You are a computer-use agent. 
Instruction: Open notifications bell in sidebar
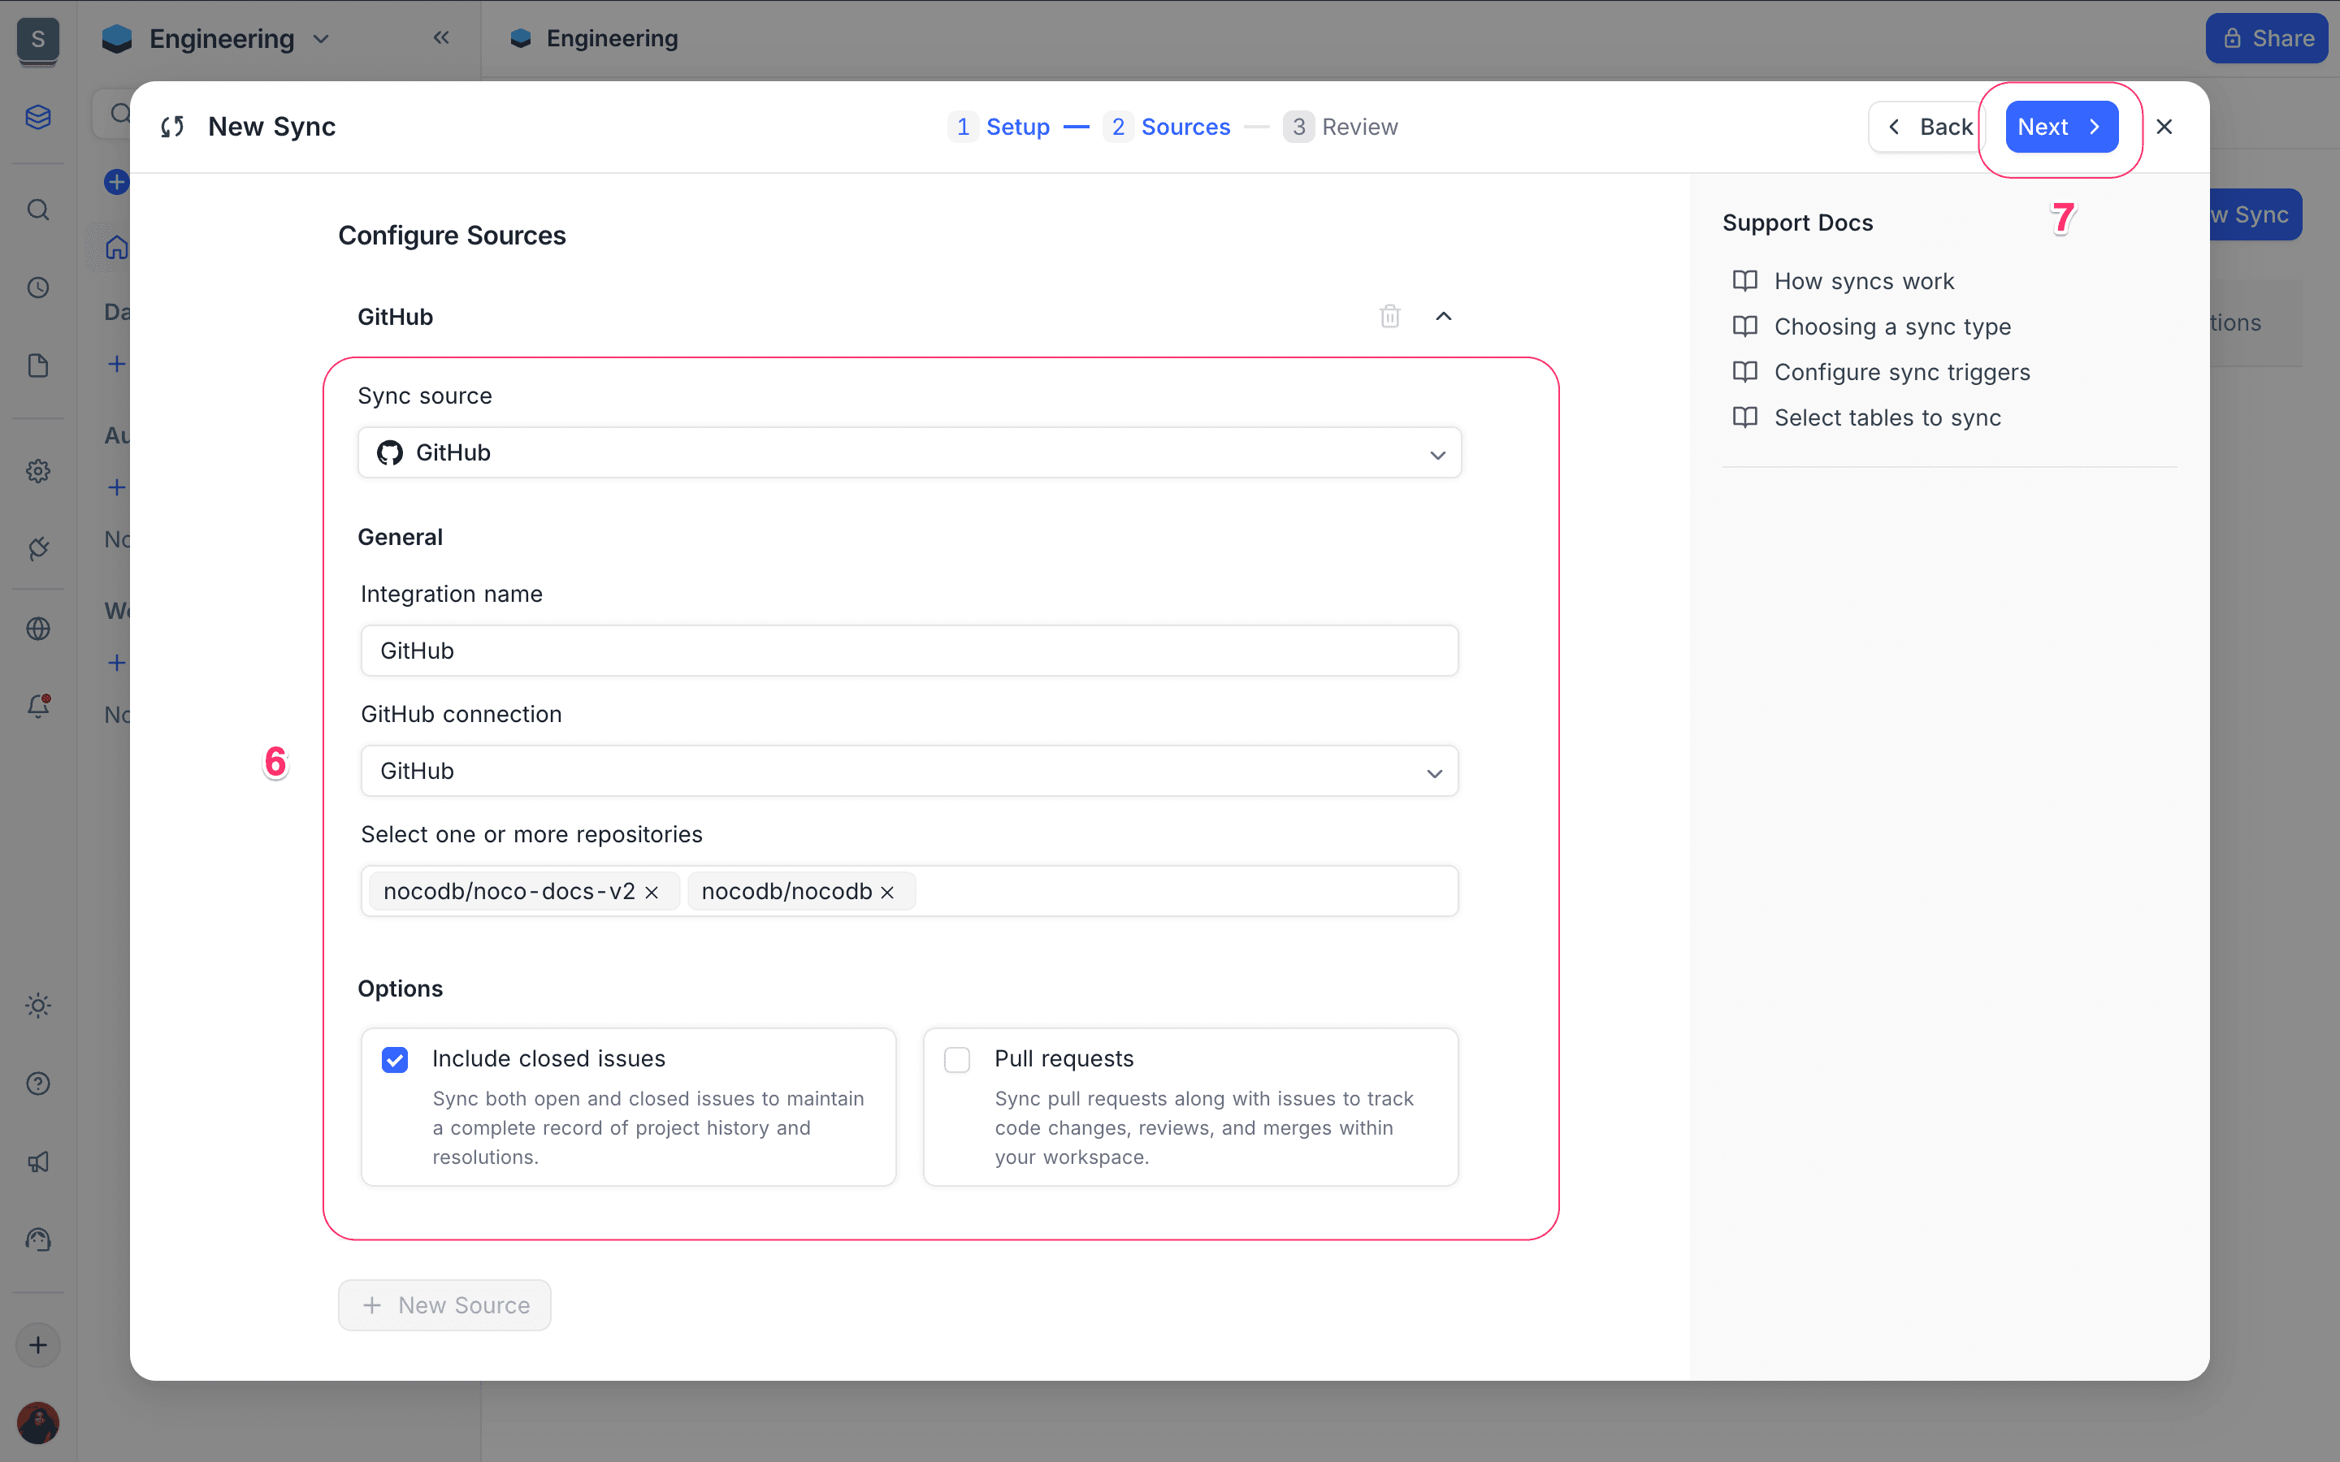[x=37, y=706]
